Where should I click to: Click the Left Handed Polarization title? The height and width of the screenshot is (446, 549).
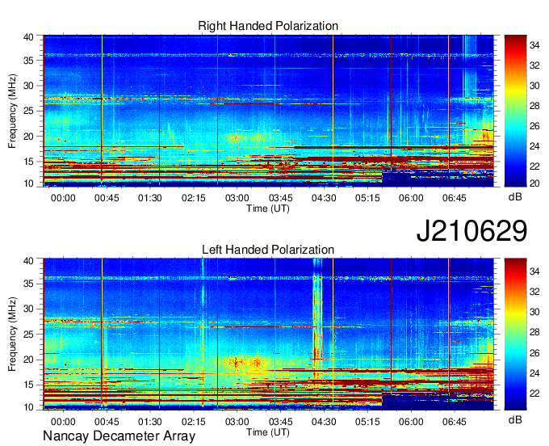268,250
